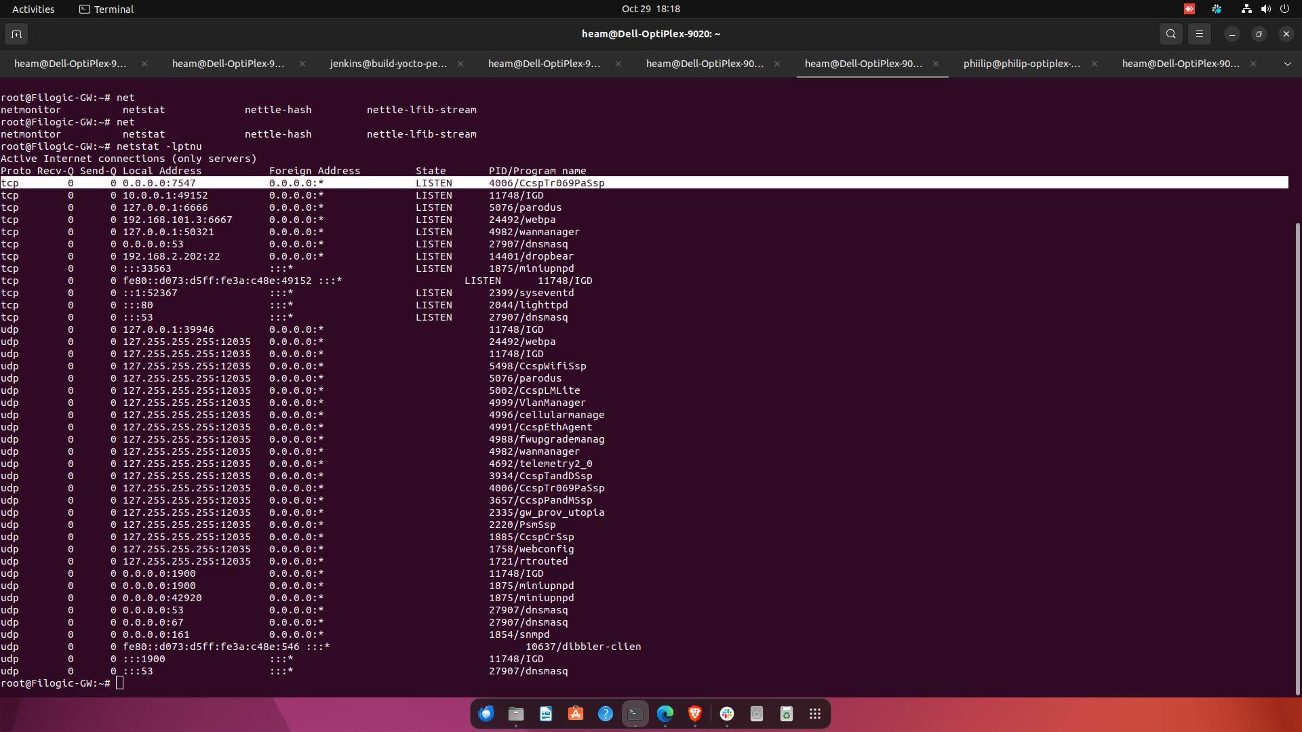Screen dimensions: 1302x732
Task: Click the Activities button
Action: pos(33,9)
